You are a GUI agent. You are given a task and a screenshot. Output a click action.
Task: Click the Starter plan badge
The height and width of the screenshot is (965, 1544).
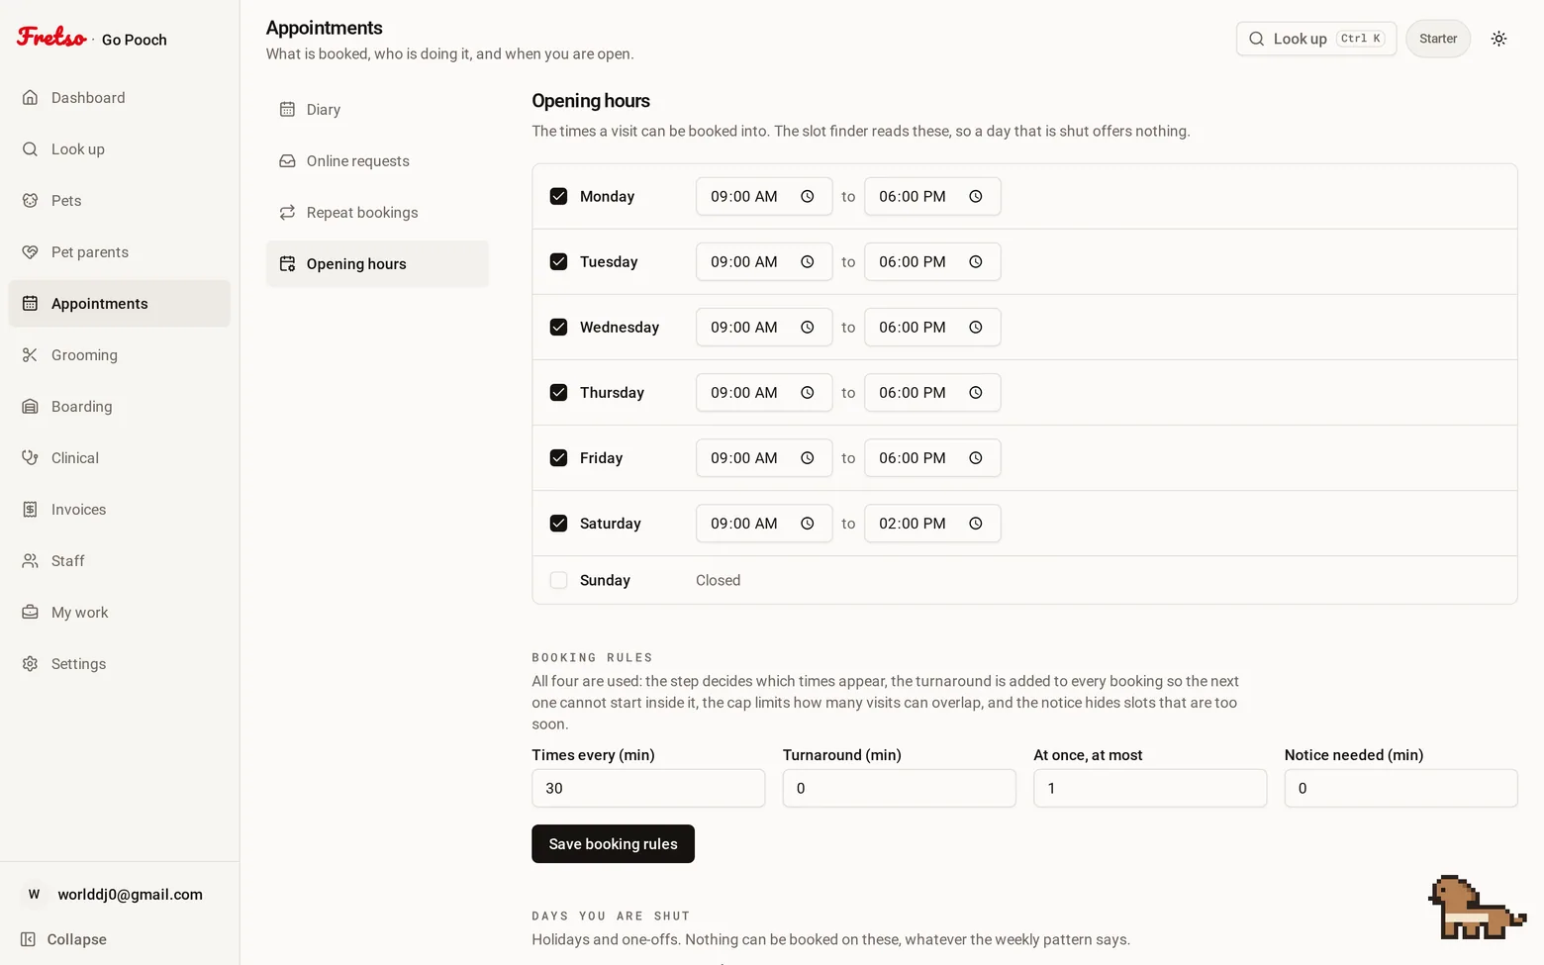pos(1438,39)
